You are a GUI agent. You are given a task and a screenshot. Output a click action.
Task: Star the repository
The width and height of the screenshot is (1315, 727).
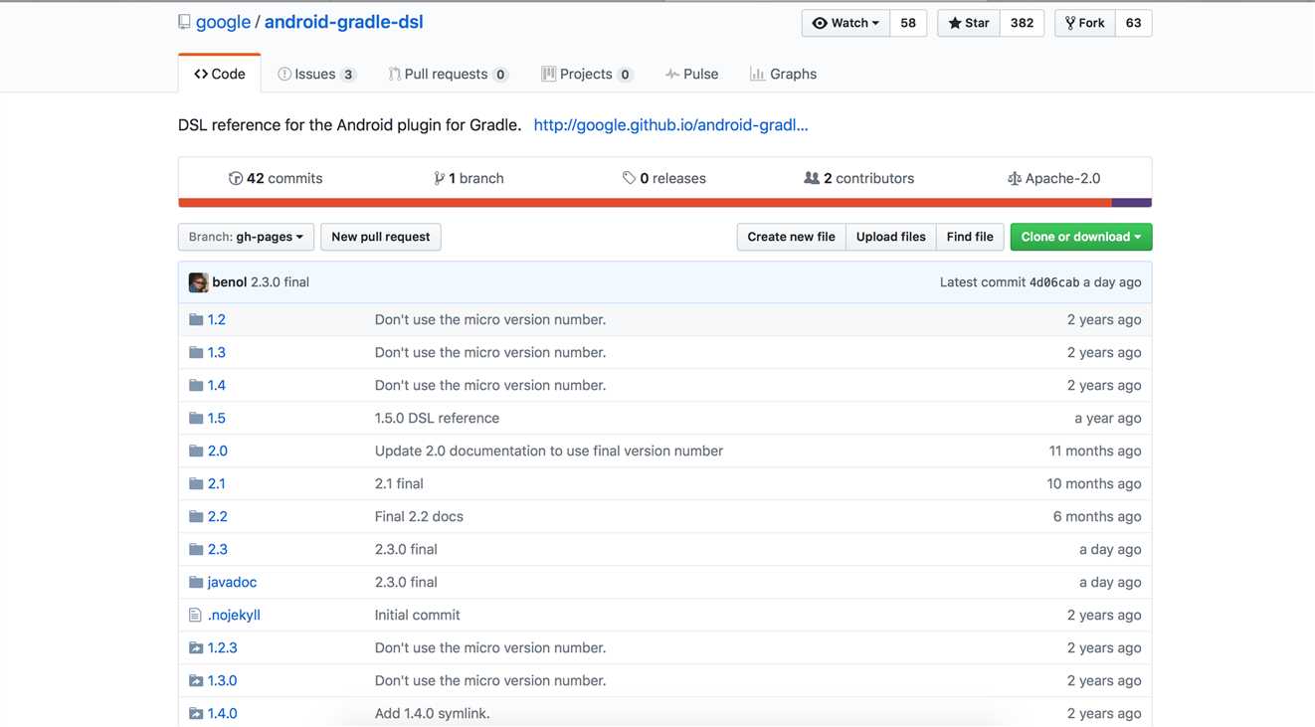pyautogui.click(x=968, y=23)
